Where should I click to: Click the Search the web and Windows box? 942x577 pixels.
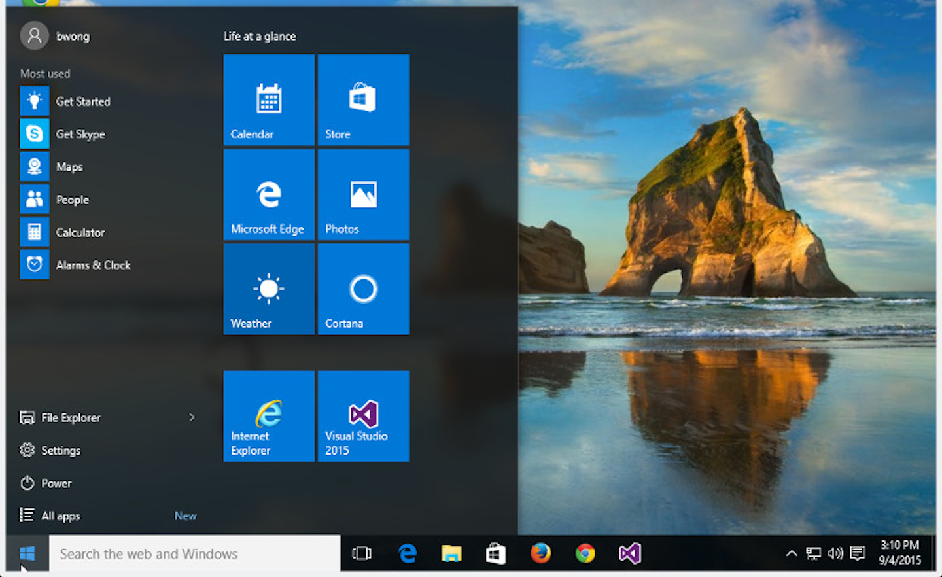[x=195, y=553]
